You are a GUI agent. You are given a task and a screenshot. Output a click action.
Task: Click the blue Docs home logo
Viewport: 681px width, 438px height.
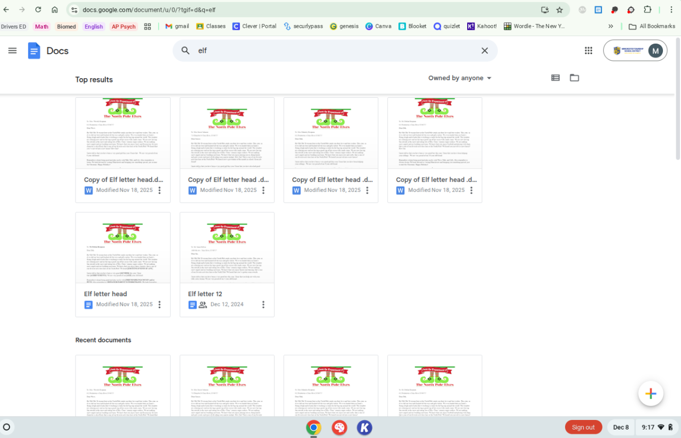[x=34, y=50]
